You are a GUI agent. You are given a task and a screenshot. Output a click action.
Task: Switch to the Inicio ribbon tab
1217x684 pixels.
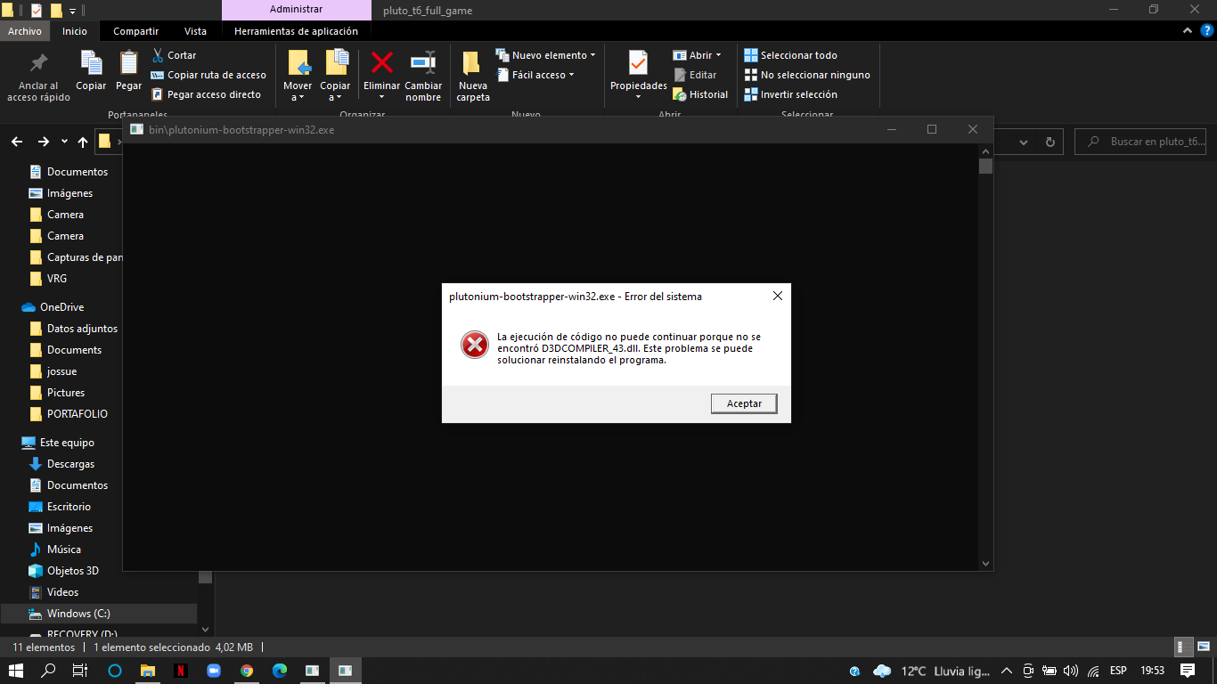[75, 31]
